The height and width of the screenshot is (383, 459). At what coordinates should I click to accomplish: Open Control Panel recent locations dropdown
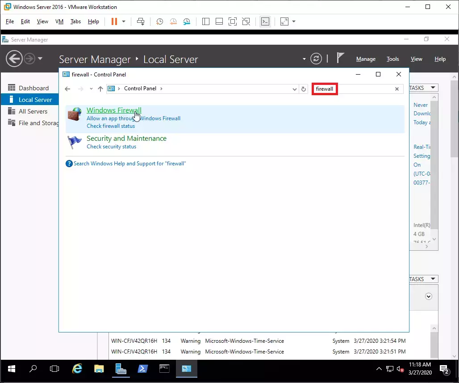(x=92, y=89)
